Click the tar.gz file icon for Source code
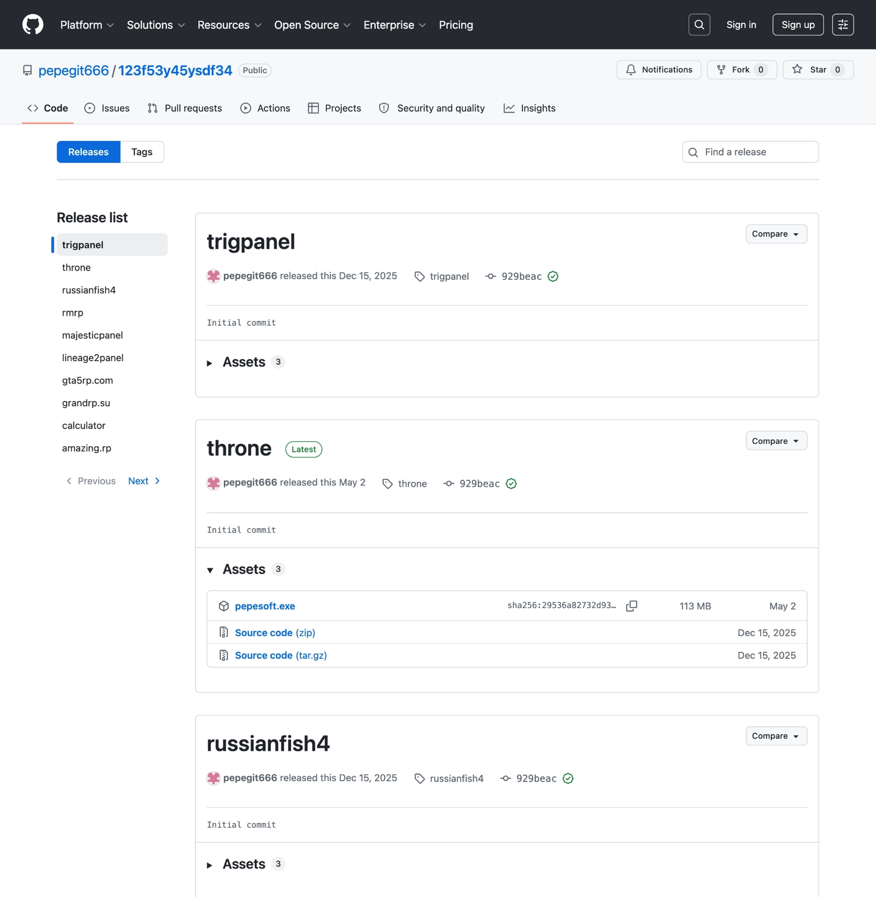The image size is (876, 897). click(224, 655)
